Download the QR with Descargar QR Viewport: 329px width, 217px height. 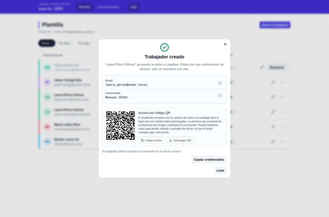pyautogui.click(x=180, y=140)
